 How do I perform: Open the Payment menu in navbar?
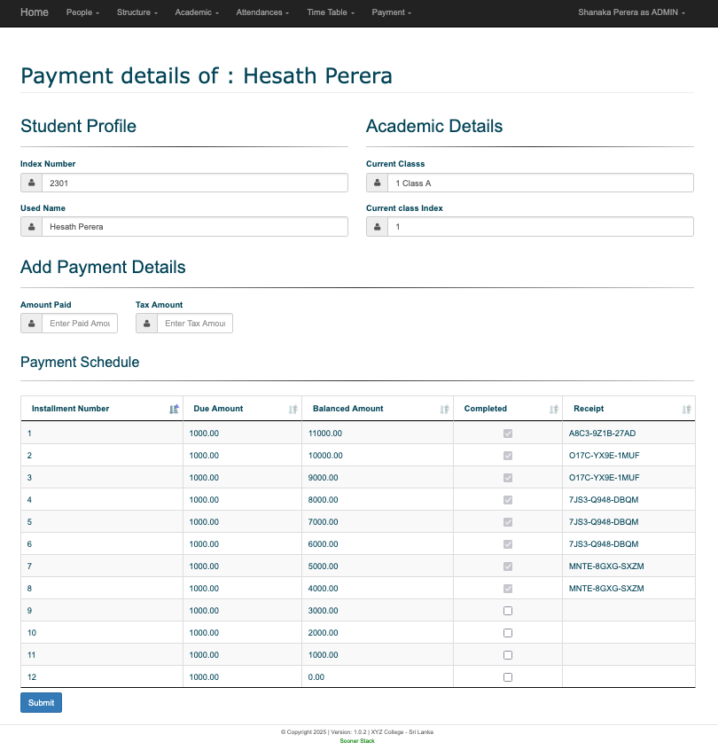(391, 12)
